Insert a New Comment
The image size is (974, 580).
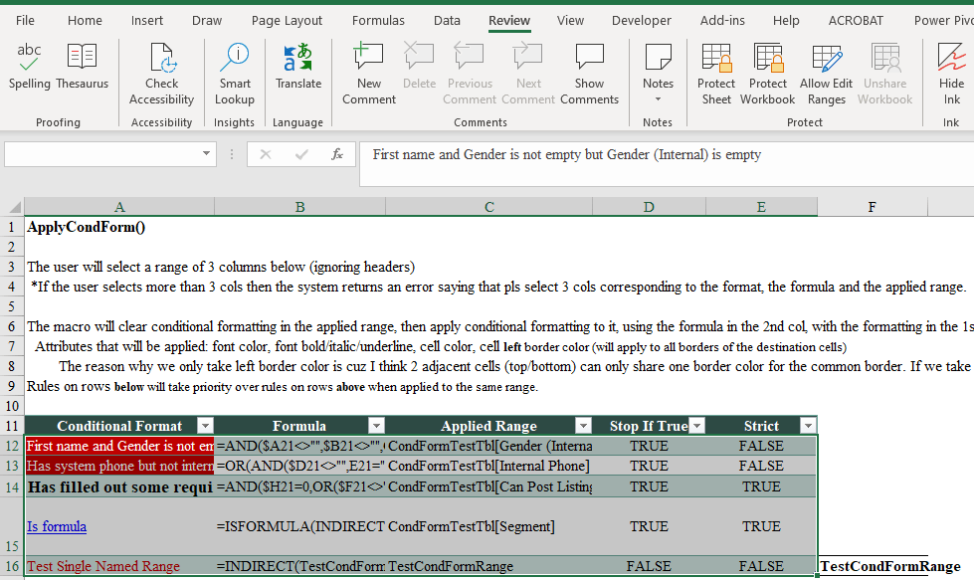click(368, 75)
